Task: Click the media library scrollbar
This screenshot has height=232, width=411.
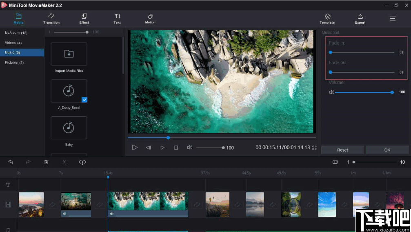Action: pyautogui.click(x=123, y=55)
